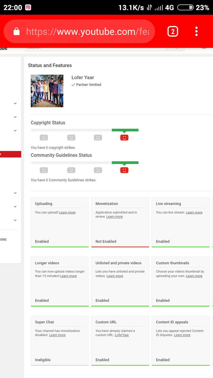
Task: Tap the battery status icon
Action: click(x=185, y=7)
